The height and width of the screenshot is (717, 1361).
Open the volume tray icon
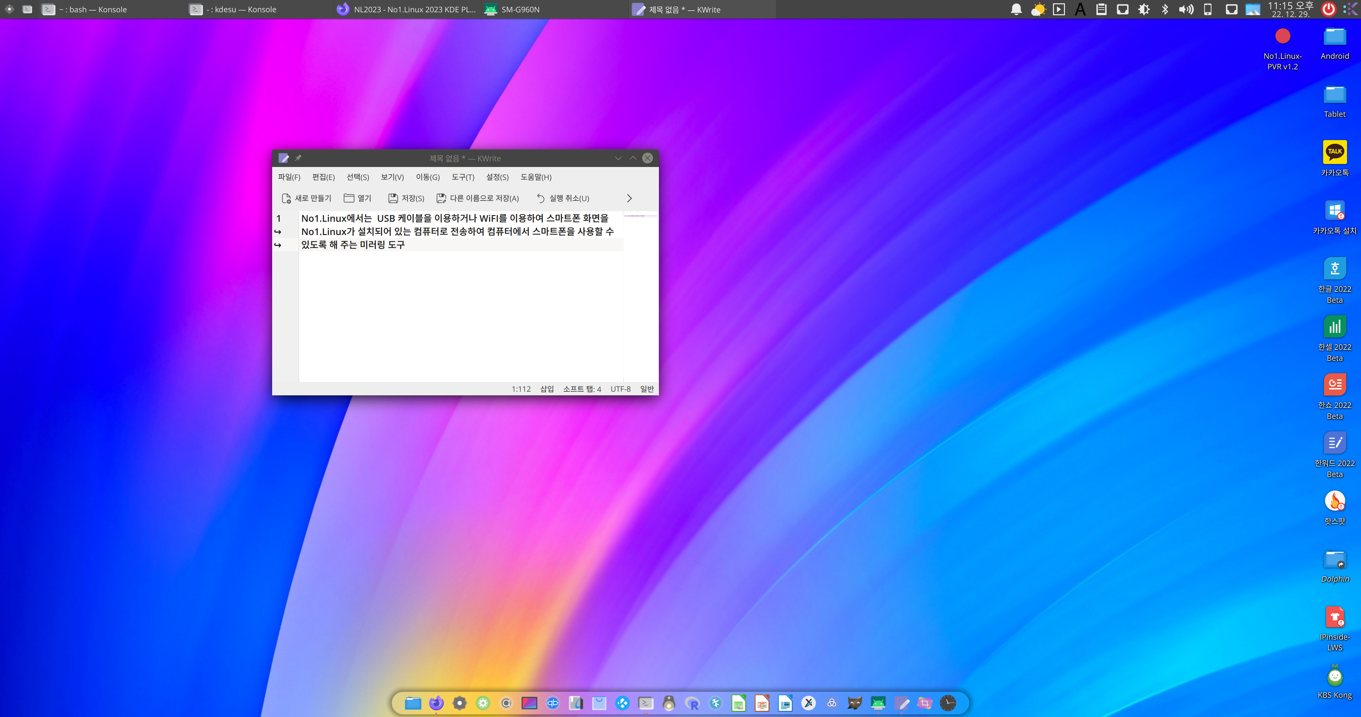(x=1186, y=10)
